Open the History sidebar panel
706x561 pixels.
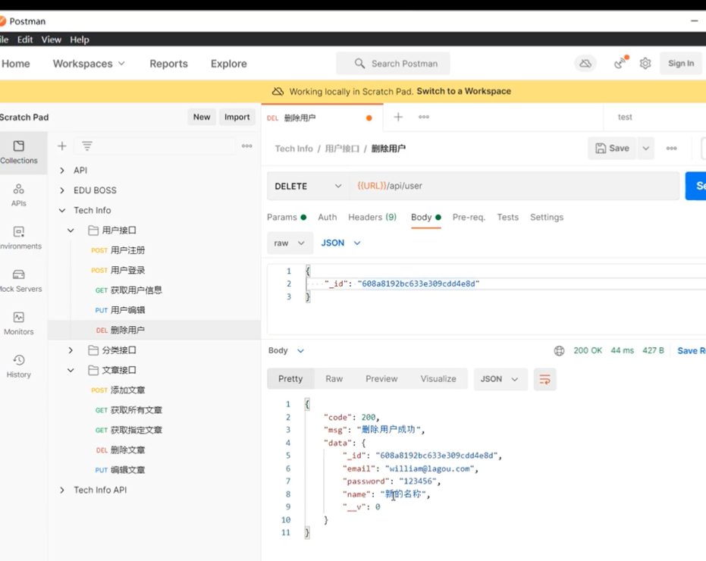point(19,366)
